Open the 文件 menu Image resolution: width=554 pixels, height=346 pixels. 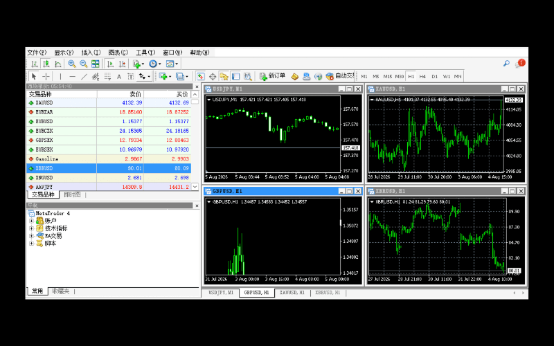click(x=37, y=53)
